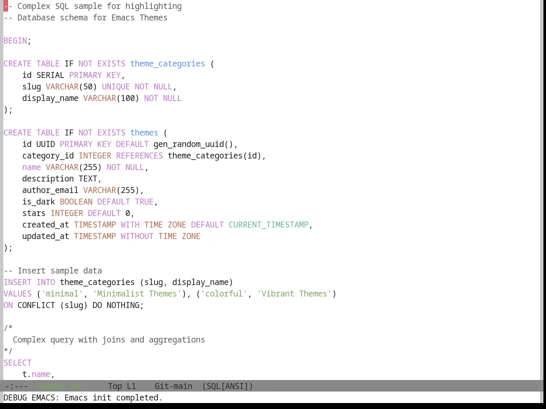Image resolution: width=546 pixels, height=409 pixels.
Task: Click author_email column name
Action: 50,190
